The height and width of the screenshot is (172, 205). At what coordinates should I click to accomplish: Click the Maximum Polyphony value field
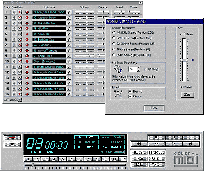132,69
